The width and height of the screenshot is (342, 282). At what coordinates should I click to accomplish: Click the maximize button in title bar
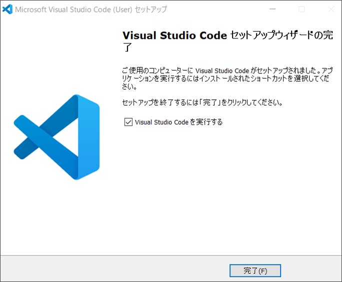(301, 9)
